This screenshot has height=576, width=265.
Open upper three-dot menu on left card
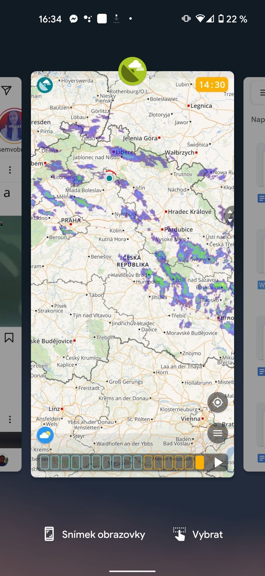tap(10, 170)
